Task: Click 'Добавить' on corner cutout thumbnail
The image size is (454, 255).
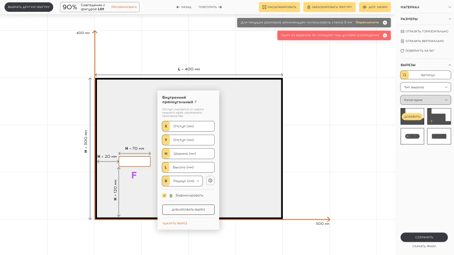Action: pyautogui.click(x=412, y=117)
